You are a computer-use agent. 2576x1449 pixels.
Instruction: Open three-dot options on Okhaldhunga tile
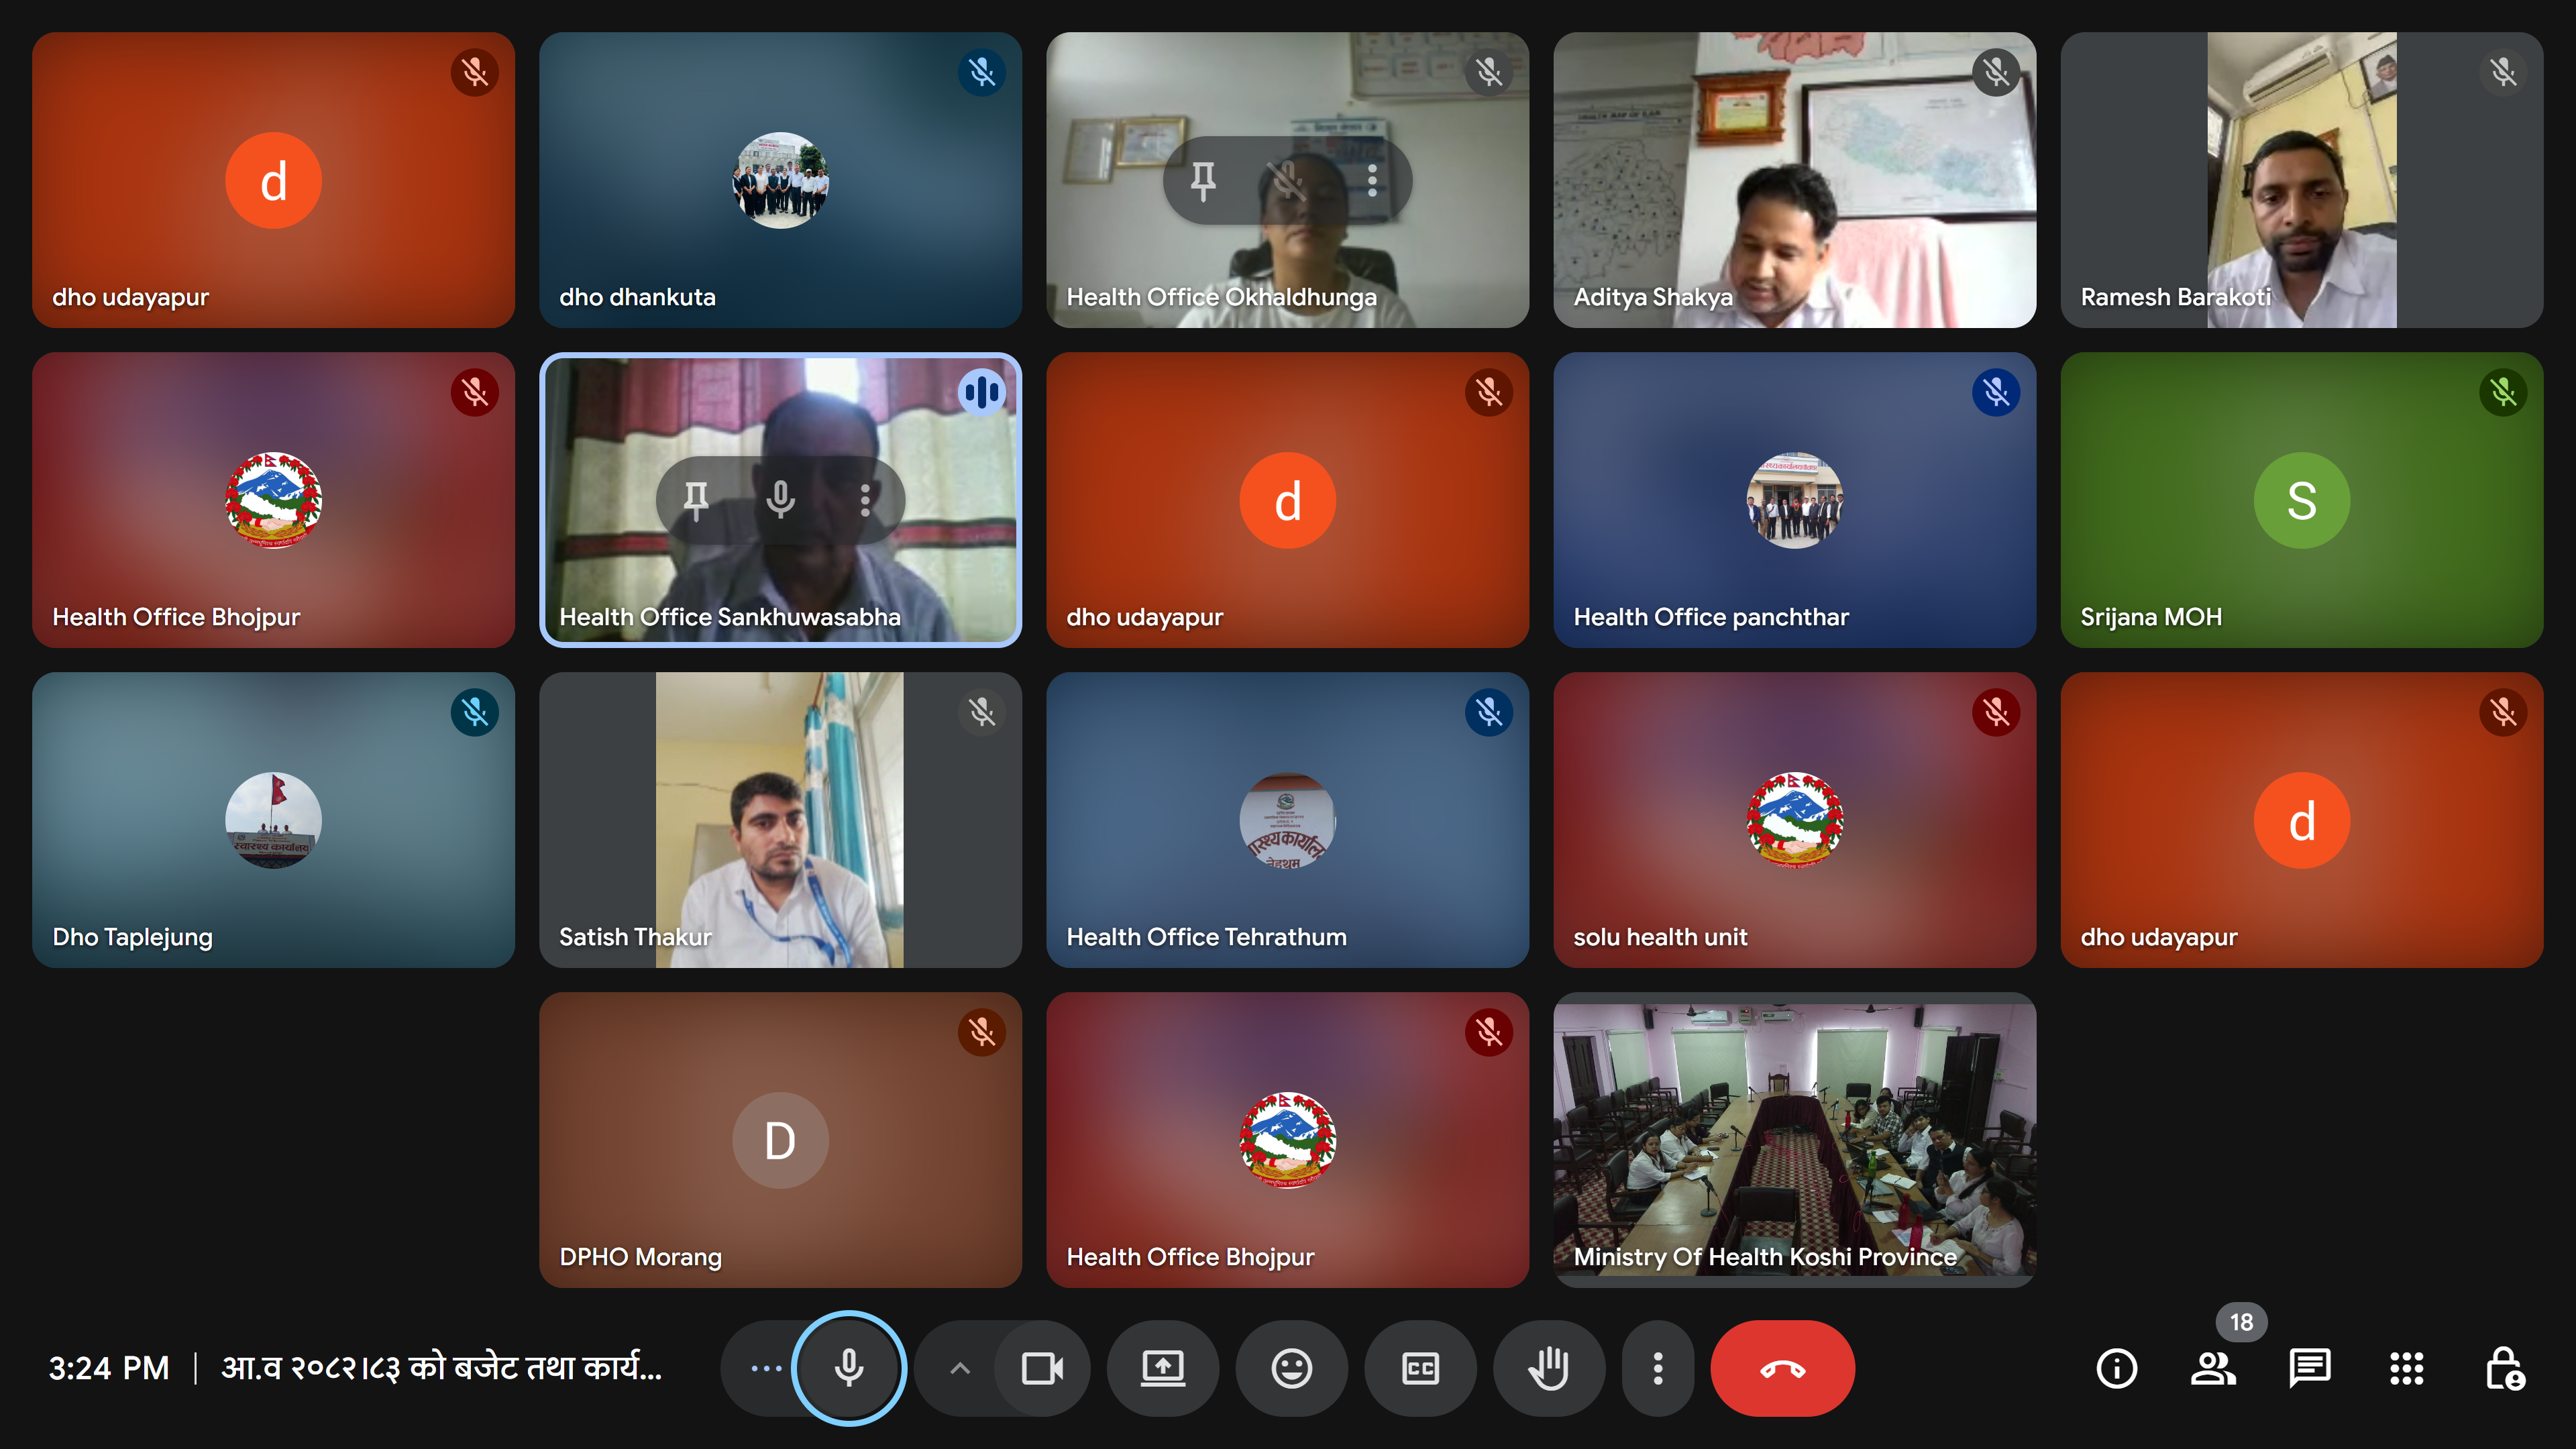point(1372,180)
